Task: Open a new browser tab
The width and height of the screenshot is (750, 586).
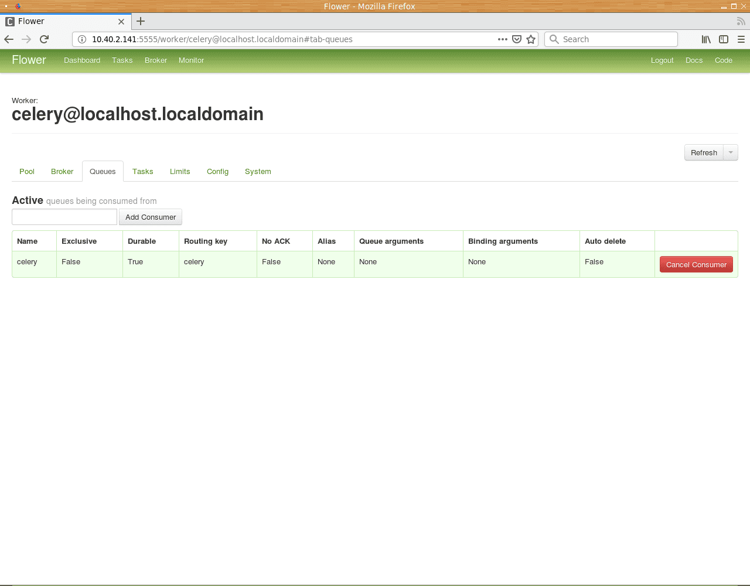Action: 141,21
